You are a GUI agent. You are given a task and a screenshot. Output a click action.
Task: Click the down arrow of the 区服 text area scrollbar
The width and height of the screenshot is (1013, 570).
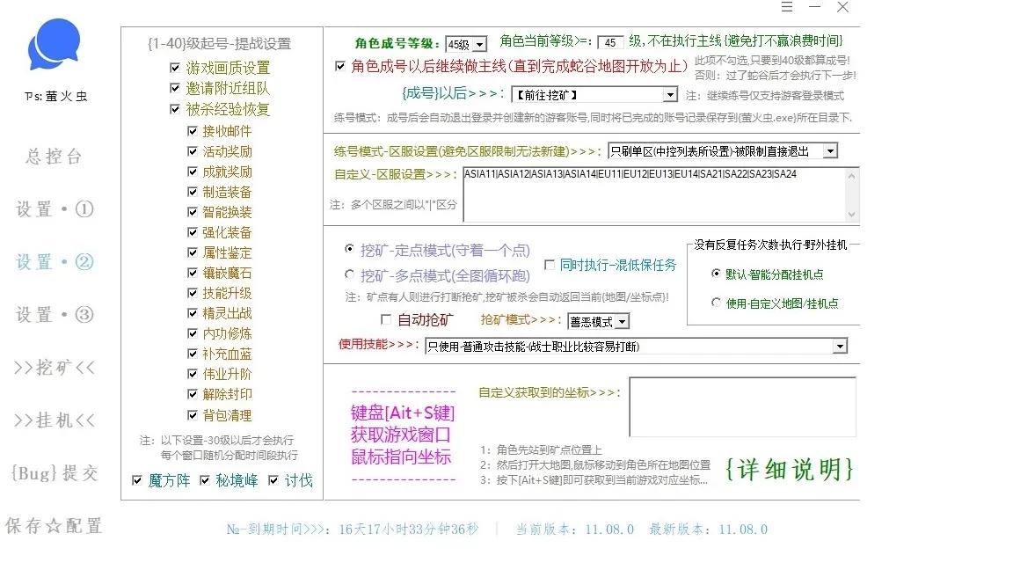tap(851, 214)
